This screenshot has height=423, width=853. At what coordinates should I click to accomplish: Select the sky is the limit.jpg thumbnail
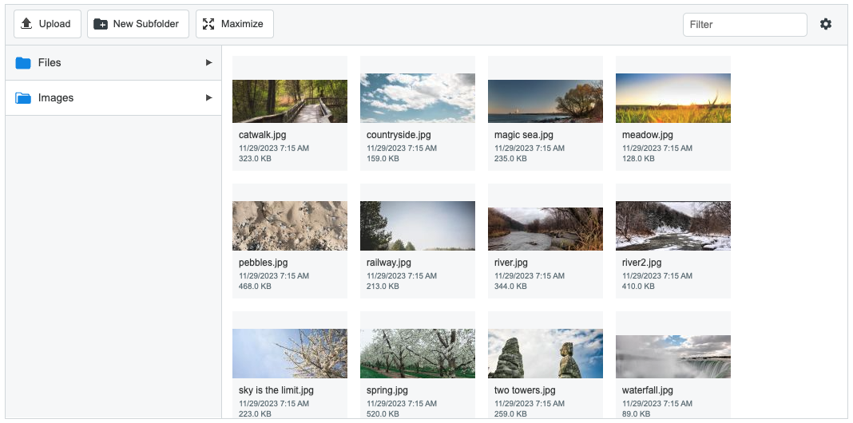click(x=290, y=354)
